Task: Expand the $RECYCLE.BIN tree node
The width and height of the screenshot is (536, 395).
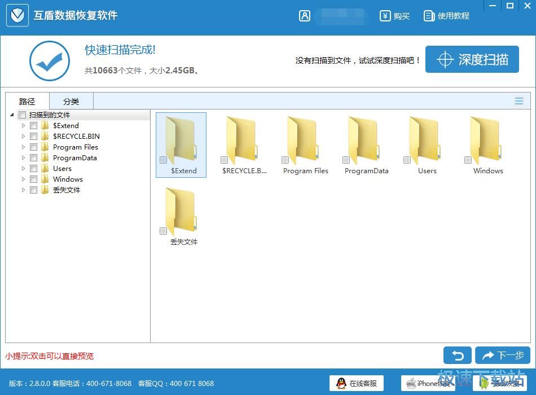Action: (23, 136)
